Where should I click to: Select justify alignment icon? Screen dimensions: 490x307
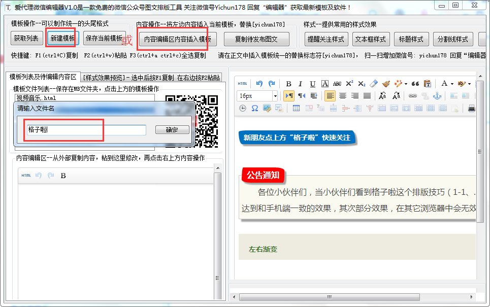tap(367, 96)
